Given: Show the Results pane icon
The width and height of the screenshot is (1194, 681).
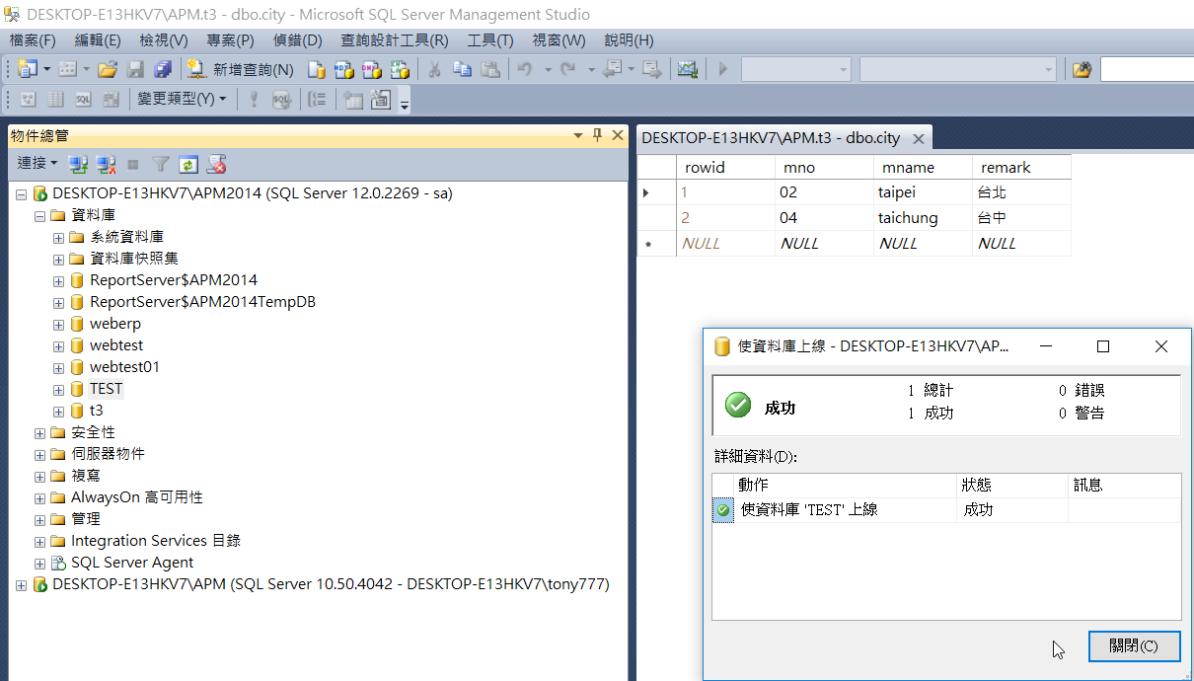Looking at the screenshot, I should (x=112, y=99).
